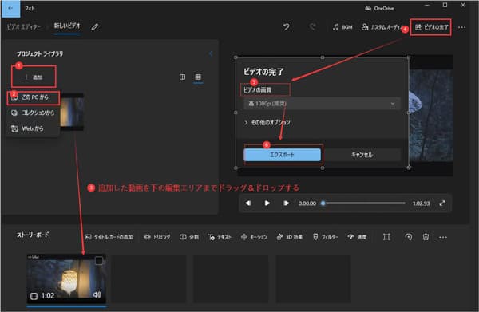Image resolution: width=479 pixels, height=312 pixels.
Task: Expand その他のオプション
Action: 267,122
